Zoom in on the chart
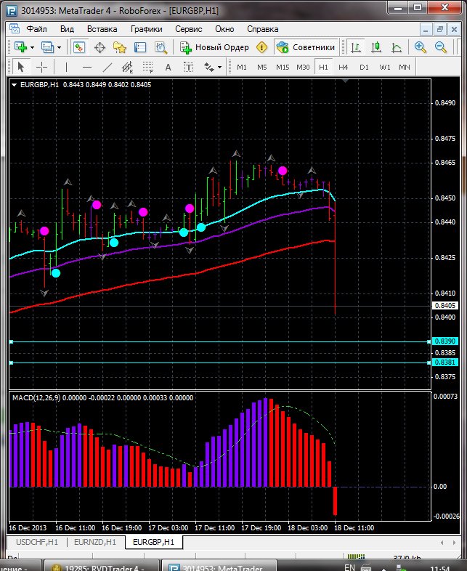Image resolution: width=467 pixels, height=571 pixels. (x=420, y=47)
